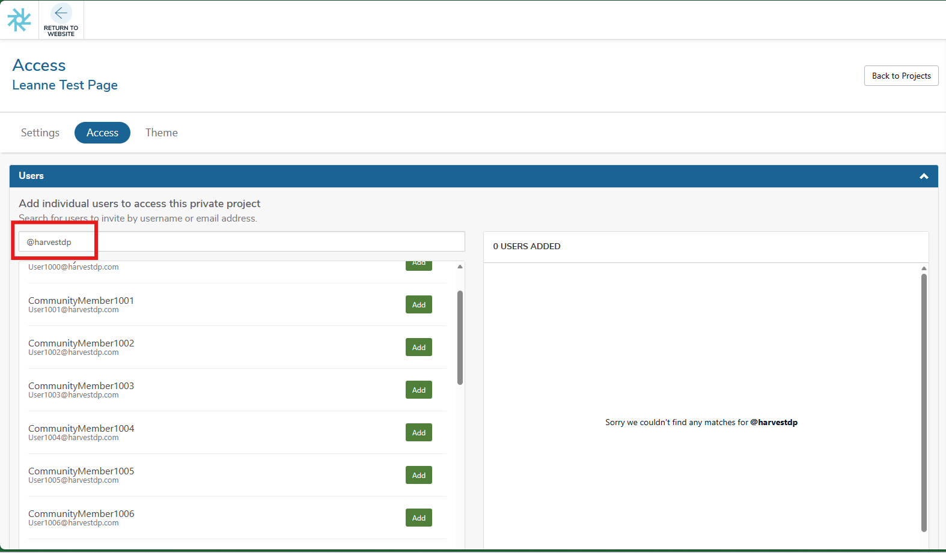This screenshot has width=946, height=553.
Task: Click the snowflake logo icon
Action: [x=19, y=20]
